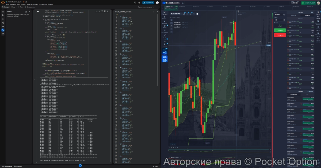Screen dimensions: 321x168
Task: Open the Чат icon in the left sidebar
Action: pyautogui.click(x=164, y=40)
